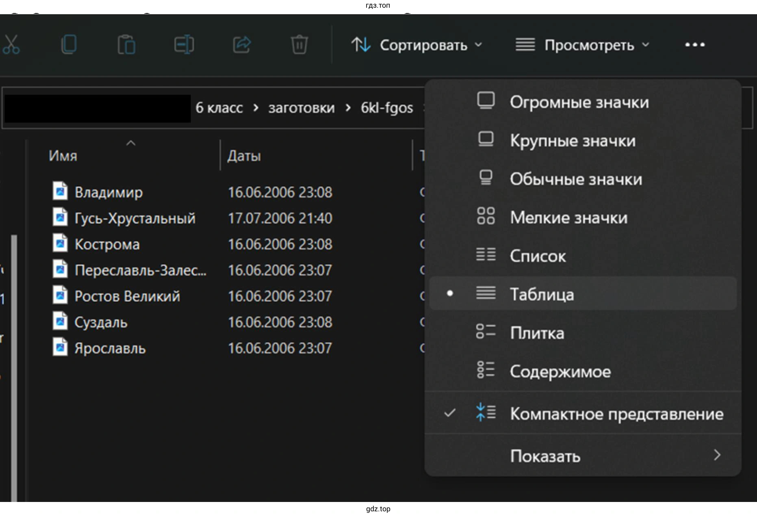
Task: Click the Copy icon in toolbar
Action: click(x=69, y=44)
